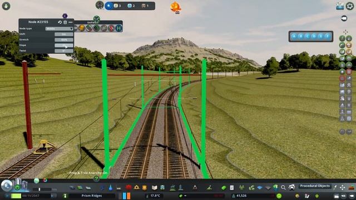Open the police shield menu icon
Screen dimensions: 356x200
click(x=145, y=188)
